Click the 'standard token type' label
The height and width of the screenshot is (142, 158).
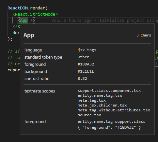(x=43, y=57)
